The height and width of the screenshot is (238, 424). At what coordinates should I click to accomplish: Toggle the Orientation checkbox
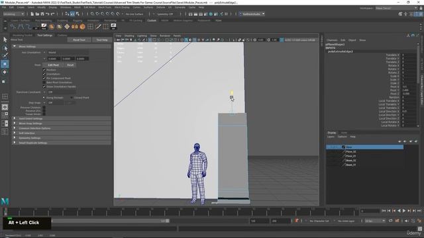(x=44, y=74)
